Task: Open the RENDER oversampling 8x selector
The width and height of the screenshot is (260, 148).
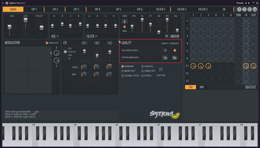Action: pos(175,58)
